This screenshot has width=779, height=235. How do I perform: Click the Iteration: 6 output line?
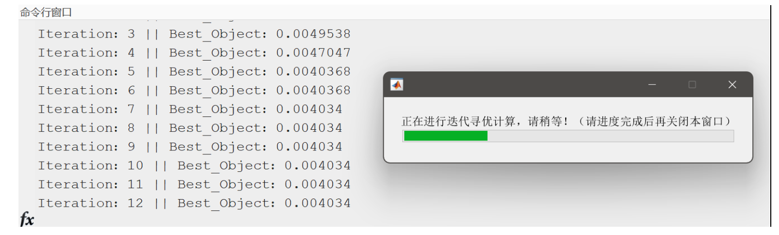pos(194,91)
